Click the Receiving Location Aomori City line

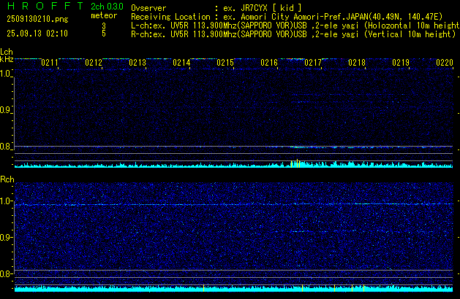pyautogui.click(x=287, y=17)
